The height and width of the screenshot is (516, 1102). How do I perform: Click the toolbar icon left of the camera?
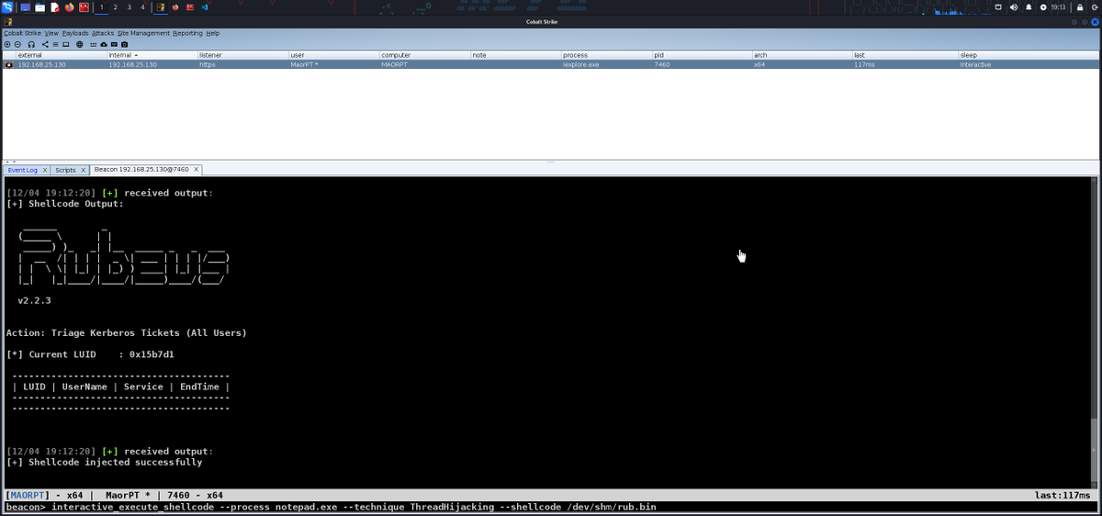pos(114,44)
